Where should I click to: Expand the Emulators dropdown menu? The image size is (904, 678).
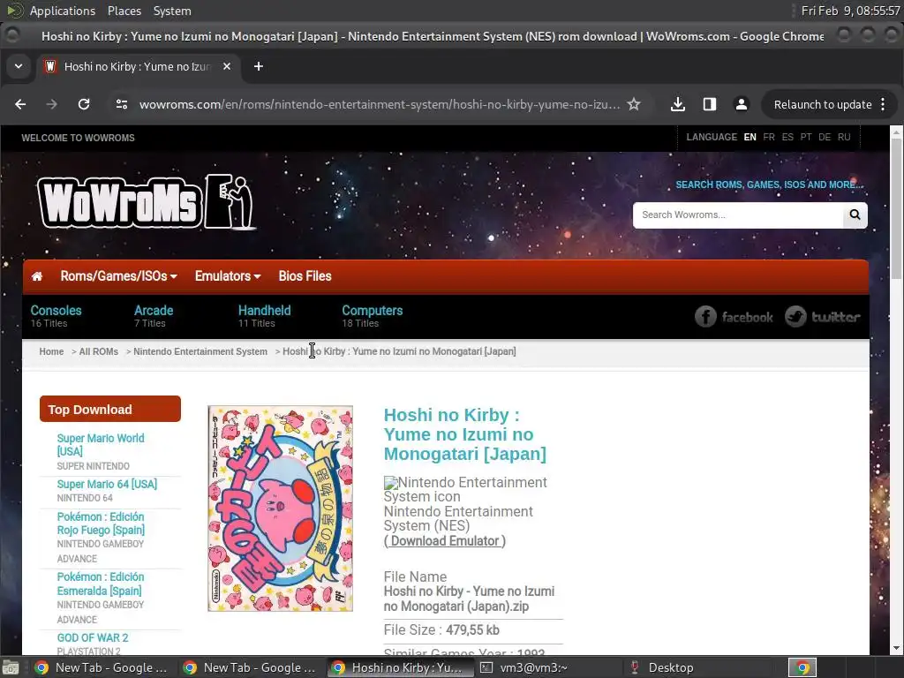click(x=228, y=276)
